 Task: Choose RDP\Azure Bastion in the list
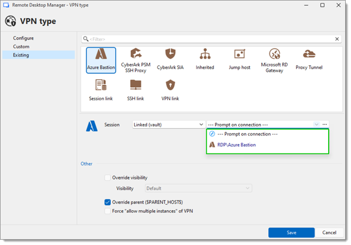click(x=268, y=144)
